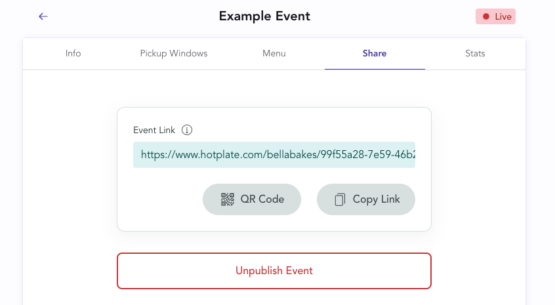Viewport: 555px width, 305px height.
Task: Select the Share tab
Action: coord(375,54)
